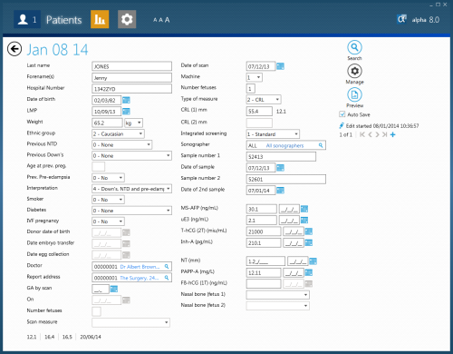Click the alpha 8.0 logo
453x354 pixels.
(418, 20)
